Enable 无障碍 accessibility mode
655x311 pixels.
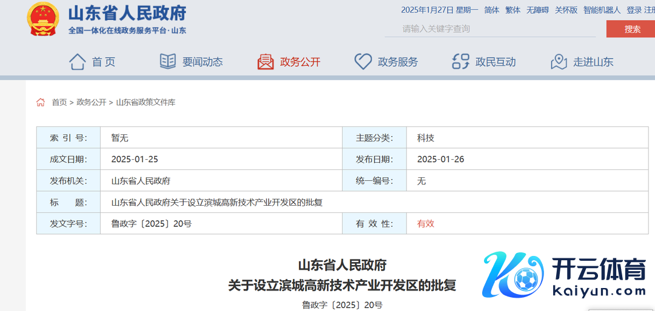[537, 10]
